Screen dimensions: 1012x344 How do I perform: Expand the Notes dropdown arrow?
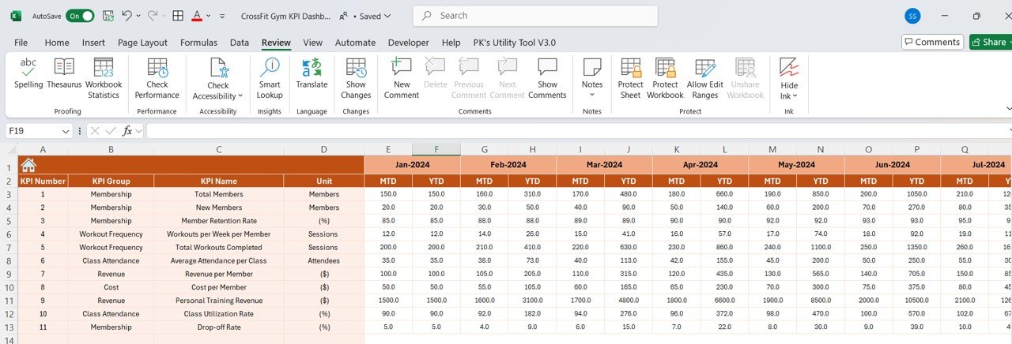coord(592,95)
